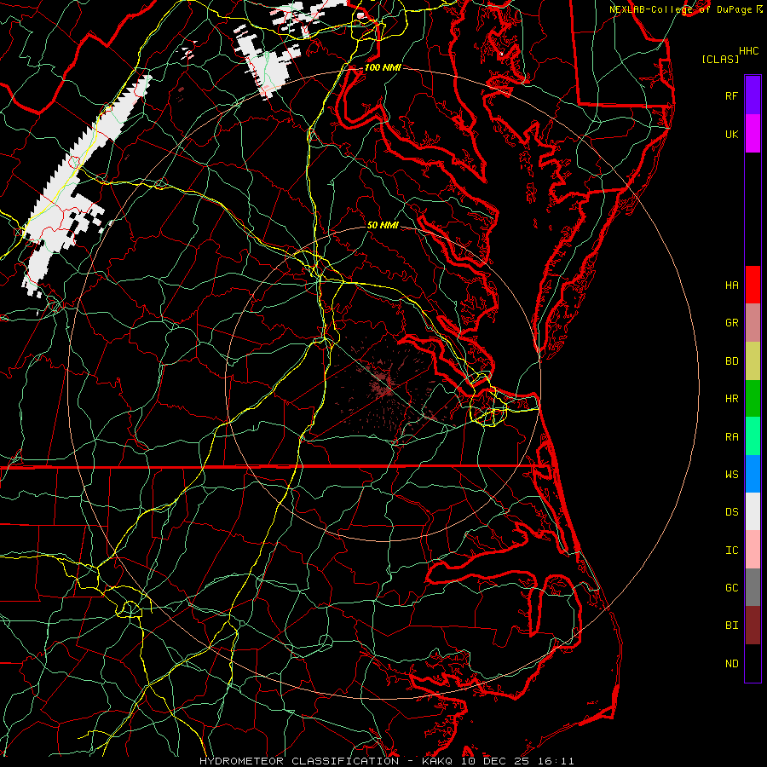Click the BD yellow legend swatch
The width and height of the screenshot is (767, 767).
click(x=753, y=360)
